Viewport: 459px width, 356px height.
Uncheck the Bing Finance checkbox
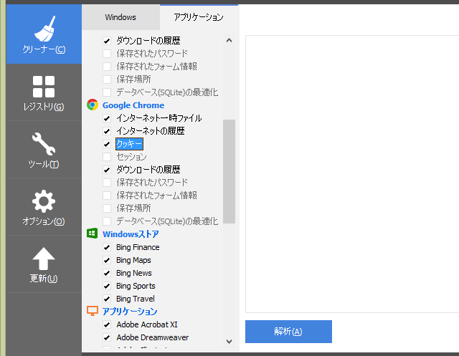tap(107, 247)
